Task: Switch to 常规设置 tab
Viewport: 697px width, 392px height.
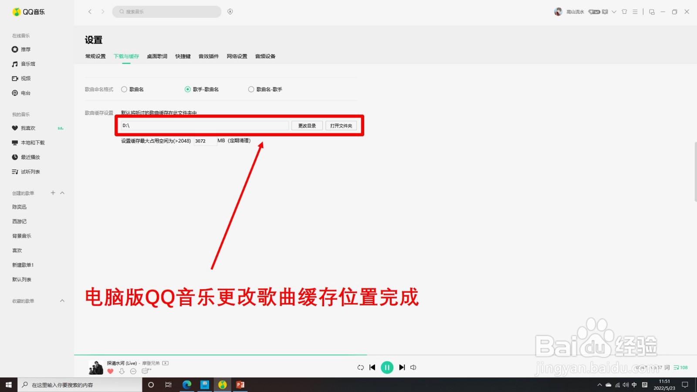Action: (95, 56)
